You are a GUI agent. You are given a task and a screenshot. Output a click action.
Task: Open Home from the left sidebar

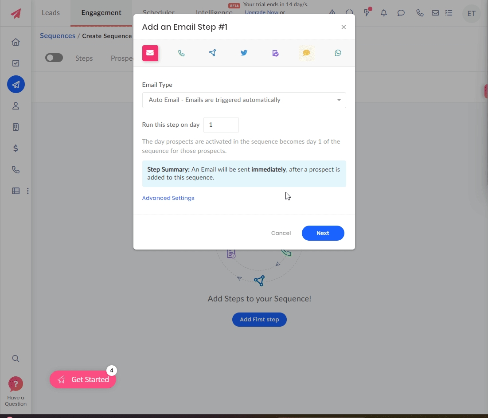tap(16, 42)
